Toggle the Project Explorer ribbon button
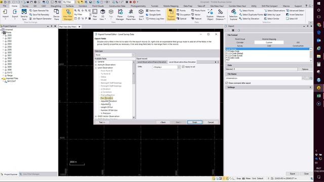Screen dimensions: 324x182 click(171, 15)
